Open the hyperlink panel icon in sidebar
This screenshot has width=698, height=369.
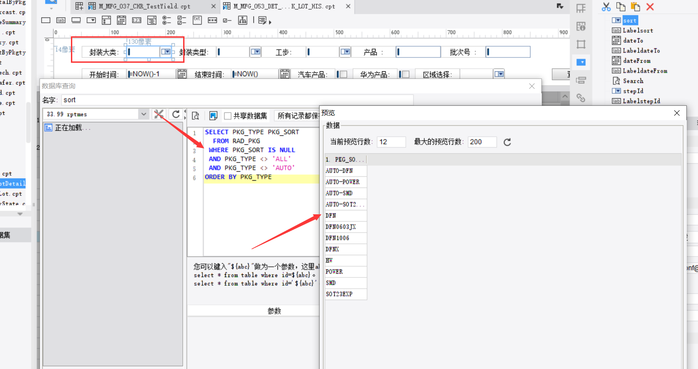pos(581,98)
